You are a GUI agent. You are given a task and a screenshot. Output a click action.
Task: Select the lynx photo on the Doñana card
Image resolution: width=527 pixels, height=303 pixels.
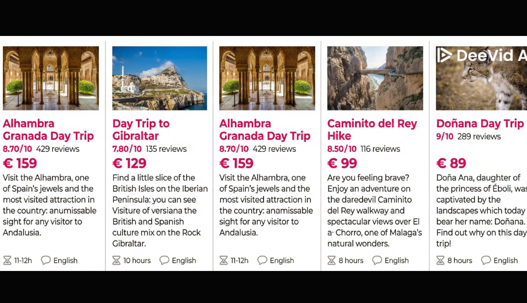[x=481, y=84]
